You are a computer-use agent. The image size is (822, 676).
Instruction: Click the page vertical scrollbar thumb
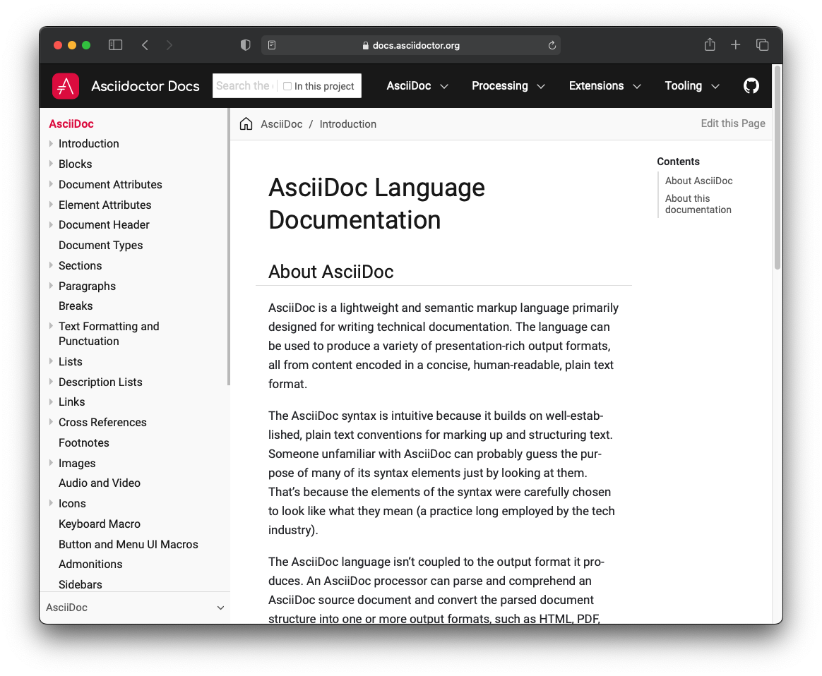tap(778, 167)
